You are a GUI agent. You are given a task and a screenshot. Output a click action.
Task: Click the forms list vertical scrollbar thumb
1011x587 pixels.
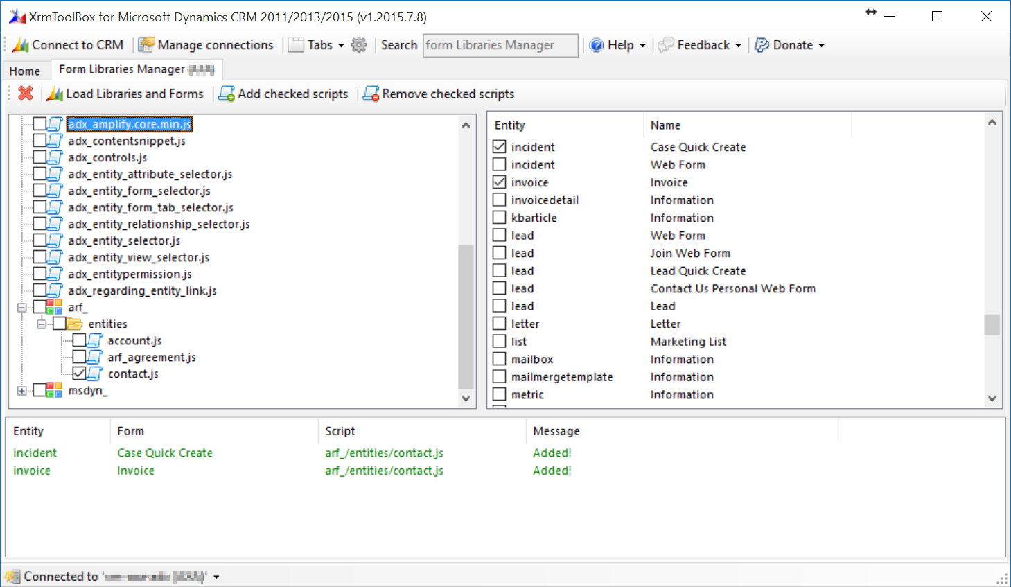pos(992,324)
